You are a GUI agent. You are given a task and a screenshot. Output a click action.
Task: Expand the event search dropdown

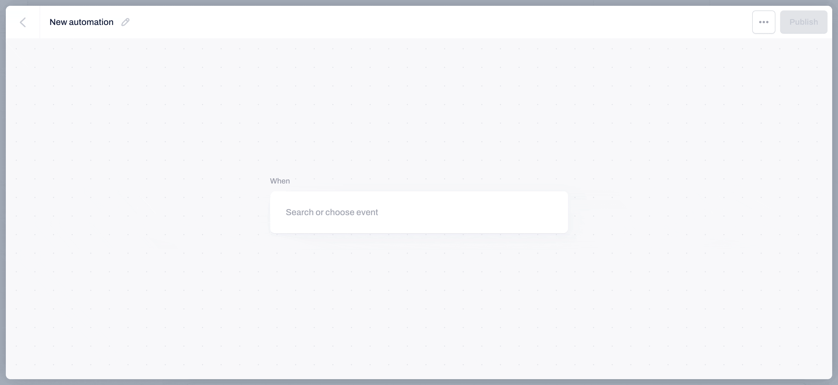(x=419, y=212)
